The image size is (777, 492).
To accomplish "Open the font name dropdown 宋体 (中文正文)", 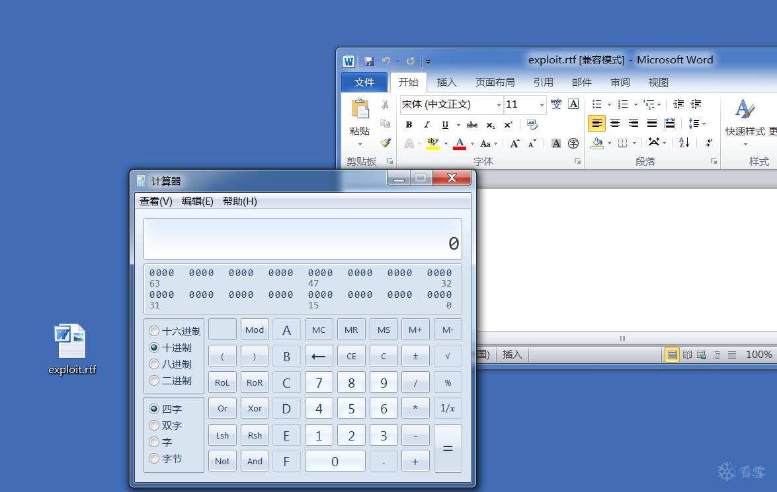I will click(499, 105).
